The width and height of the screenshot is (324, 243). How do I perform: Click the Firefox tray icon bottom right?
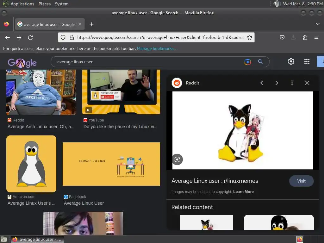coord(300,239)
